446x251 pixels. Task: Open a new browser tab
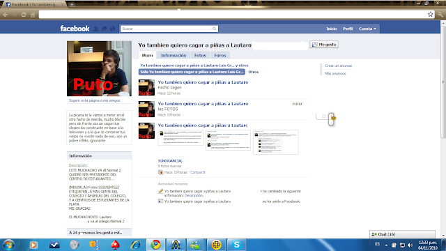[72, 5]
